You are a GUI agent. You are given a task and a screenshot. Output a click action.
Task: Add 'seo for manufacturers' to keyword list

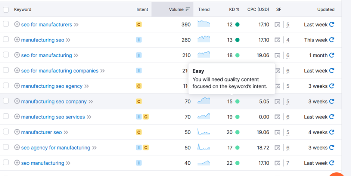[x=17, y=24]
